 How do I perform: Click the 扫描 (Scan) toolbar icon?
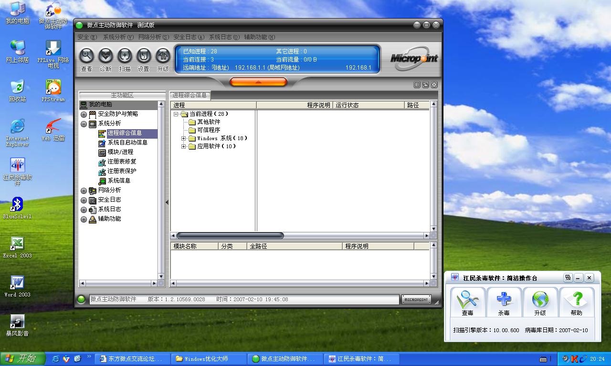pyautogui.click(x=125, y=56)
